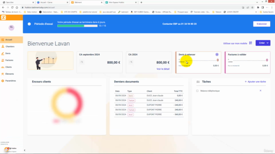Viewport: 275px width, 154px height.
Task: Open the Créer dropdown button
Action: pos(263,43)
